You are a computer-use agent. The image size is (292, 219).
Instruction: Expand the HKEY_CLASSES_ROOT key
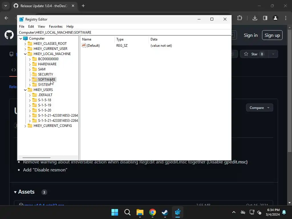pyautogui.click(x=25, y=44)
